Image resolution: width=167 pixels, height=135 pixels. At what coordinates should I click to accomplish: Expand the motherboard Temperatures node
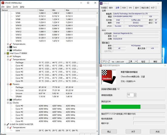[x=8, y=44]
